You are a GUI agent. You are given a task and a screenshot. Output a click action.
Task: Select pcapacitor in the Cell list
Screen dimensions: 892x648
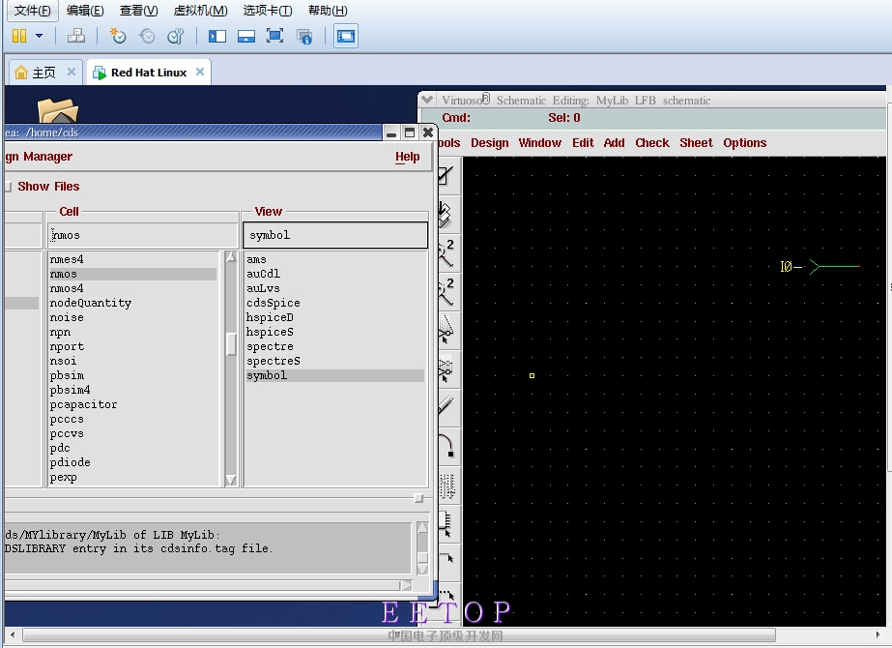pos(84,404)
